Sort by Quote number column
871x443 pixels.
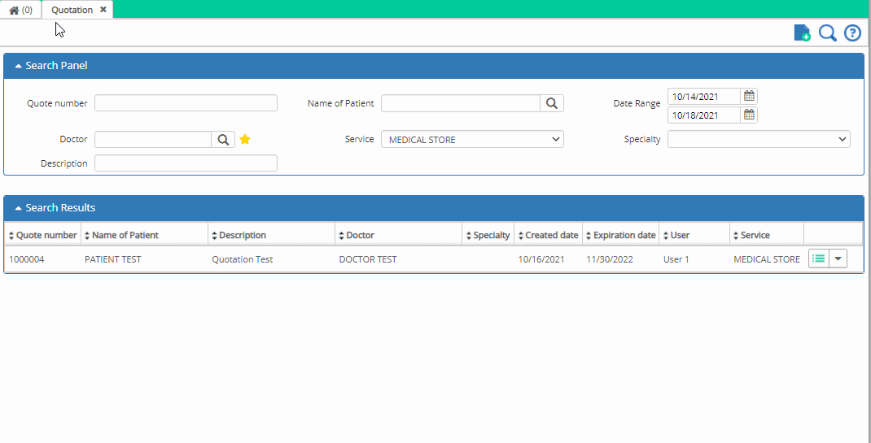tap(43, 235)
